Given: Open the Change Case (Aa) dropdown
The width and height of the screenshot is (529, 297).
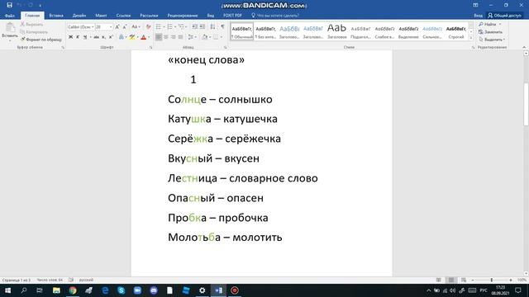Looking at the screenshot, I should pos(136,27).
